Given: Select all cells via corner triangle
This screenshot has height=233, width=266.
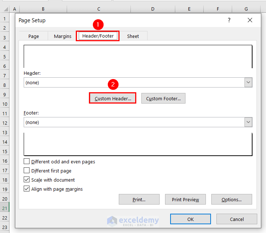Looking at the screenshot, I should tap(6, 9).
